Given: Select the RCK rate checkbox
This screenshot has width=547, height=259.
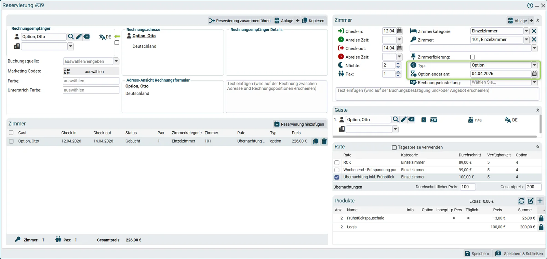Looking at the screenshot, I should pos(337,163).
